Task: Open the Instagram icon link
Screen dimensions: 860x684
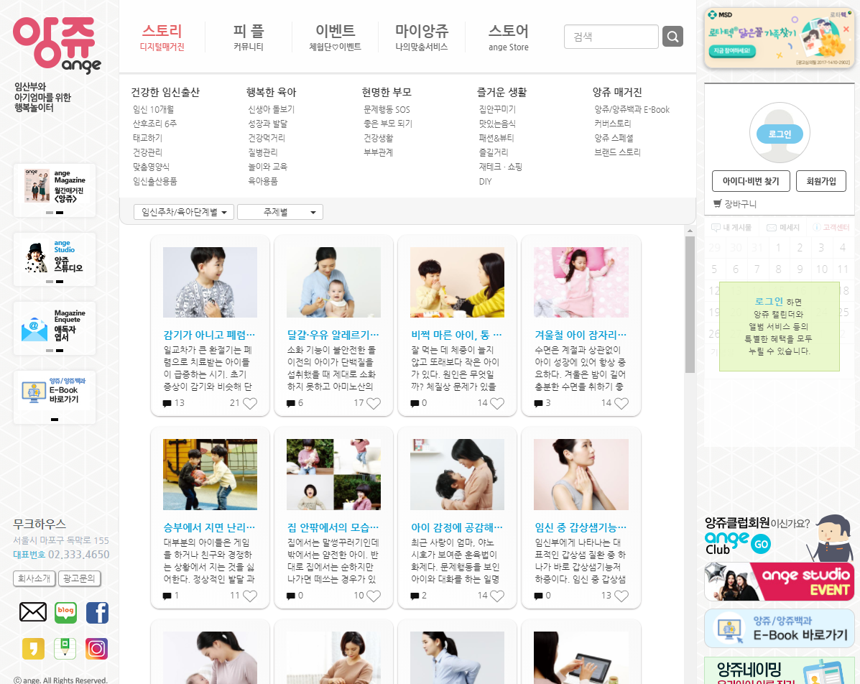Action: 96,648
